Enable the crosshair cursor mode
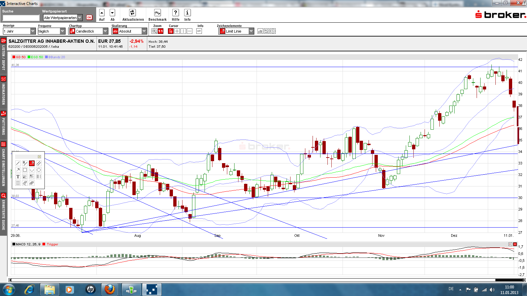Screen dimensions: 527x296 177,31
